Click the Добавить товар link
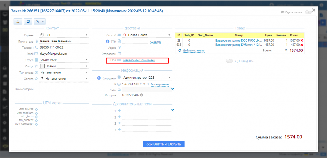The image size is (327, 158). point(194,51)
